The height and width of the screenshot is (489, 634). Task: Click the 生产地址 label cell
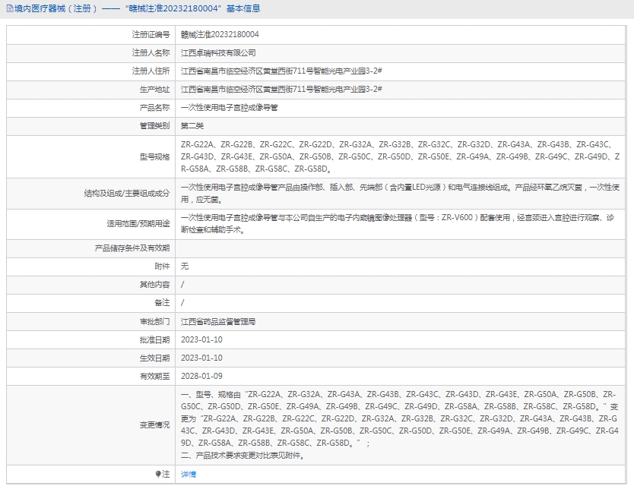[x=90, y=90]
